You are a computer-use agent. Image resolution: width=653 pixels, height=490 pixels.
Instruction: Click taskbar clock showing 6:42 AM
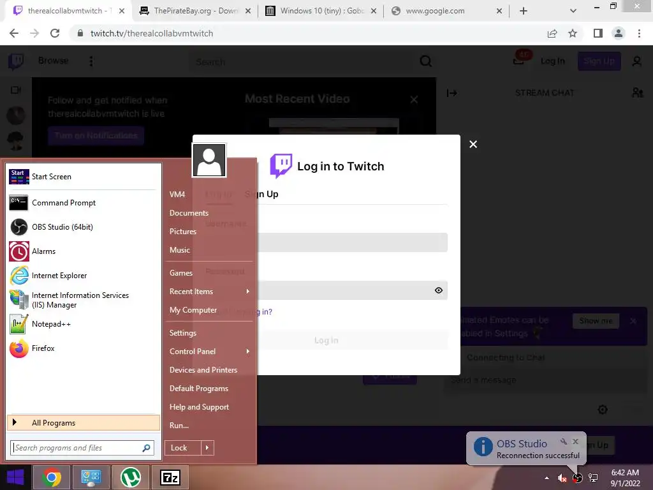pos(625,478)
